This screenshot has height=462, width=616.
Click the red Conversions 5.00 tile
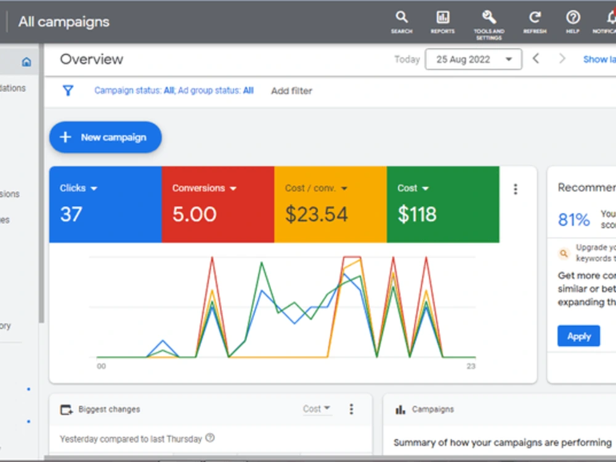coord(217,205)
